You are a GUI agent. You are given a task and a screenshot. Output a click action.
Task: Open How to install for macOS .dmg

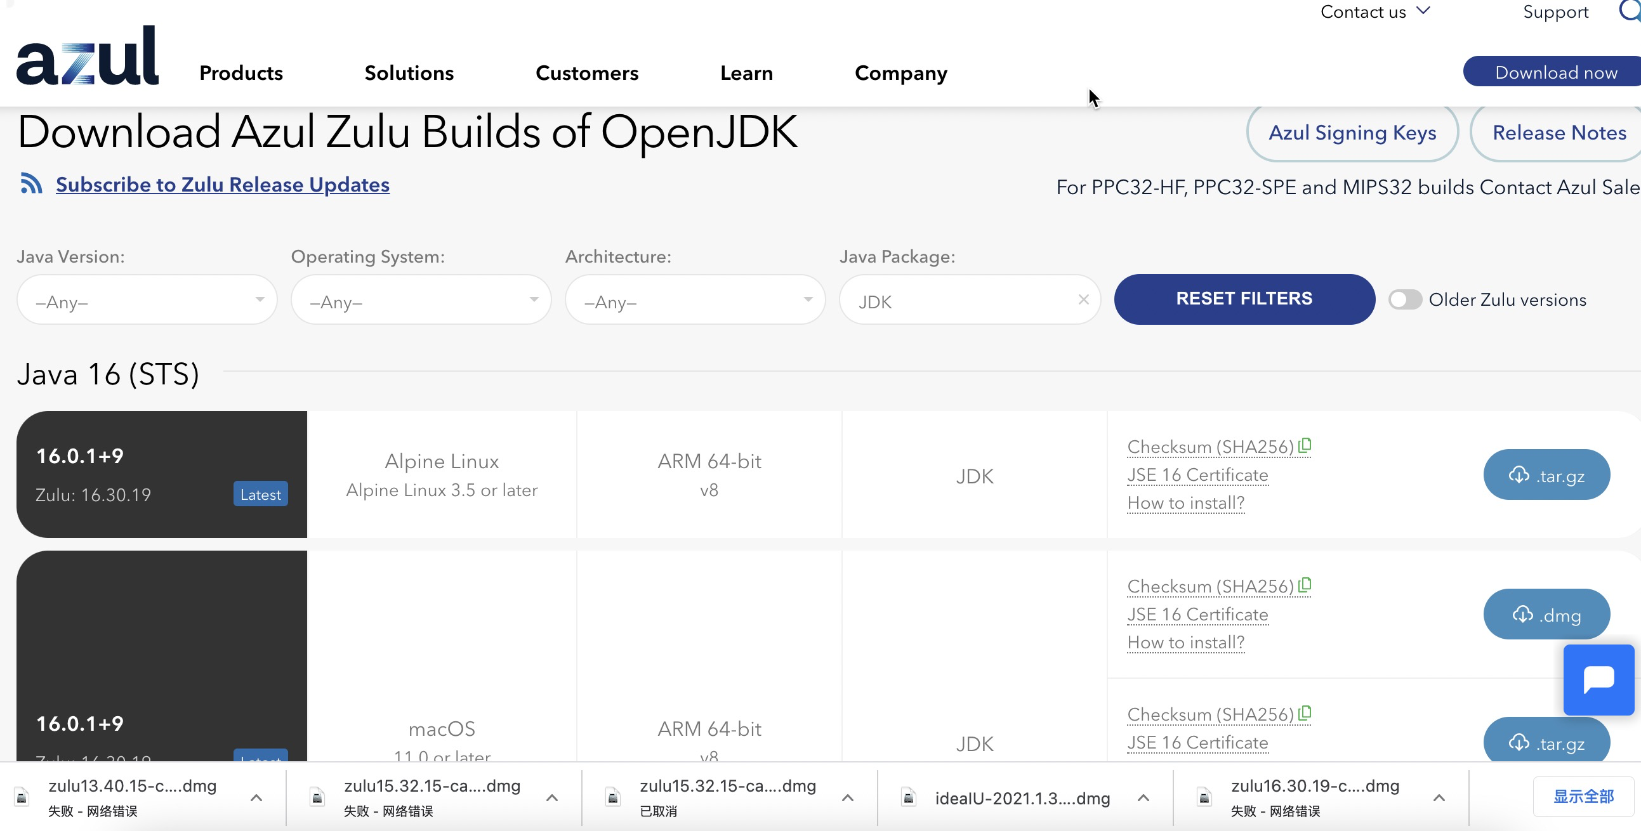1185,642
